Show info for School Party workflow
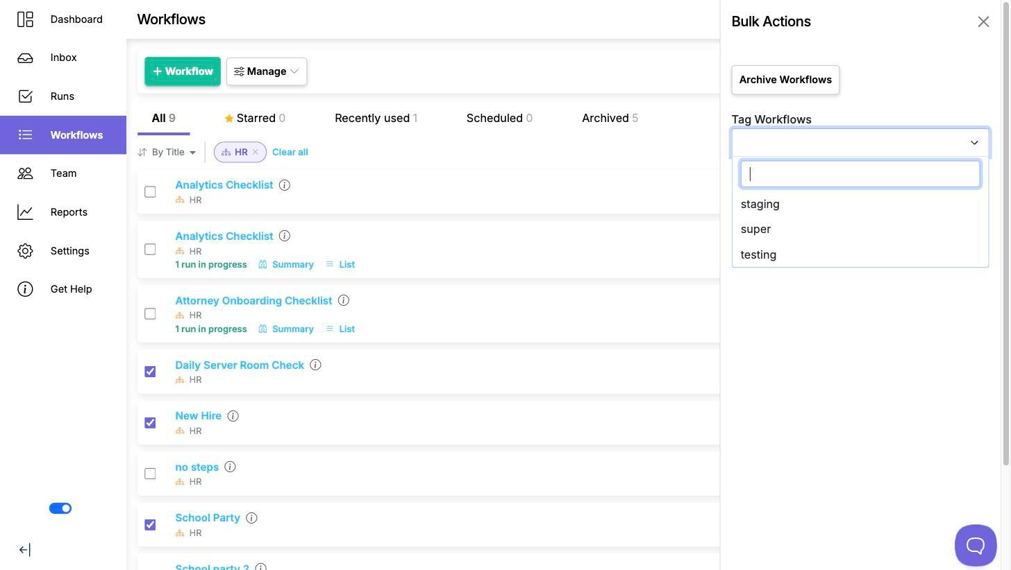The image size is (1011, 570). tap(251, 518)
